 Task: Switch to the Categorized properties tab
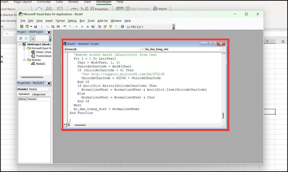38,94
